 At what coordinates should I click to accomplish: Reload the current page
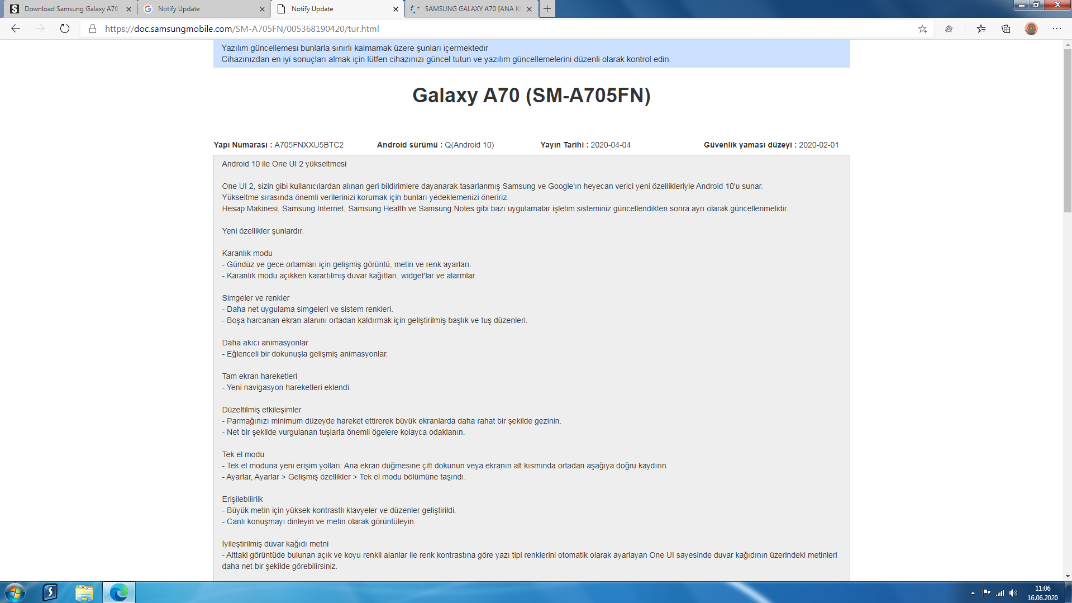[x=65, y=29]
